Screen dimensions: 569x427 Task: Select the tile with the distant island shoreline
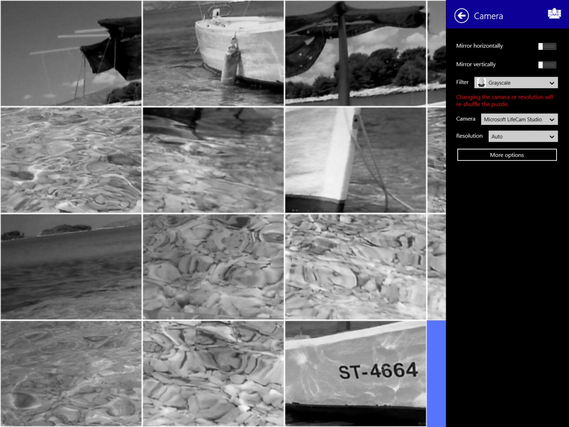71,267
